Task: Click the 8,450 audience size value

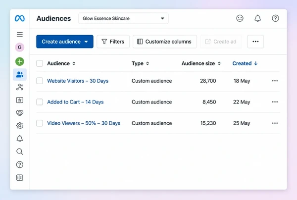Action: tap(209, 102)
